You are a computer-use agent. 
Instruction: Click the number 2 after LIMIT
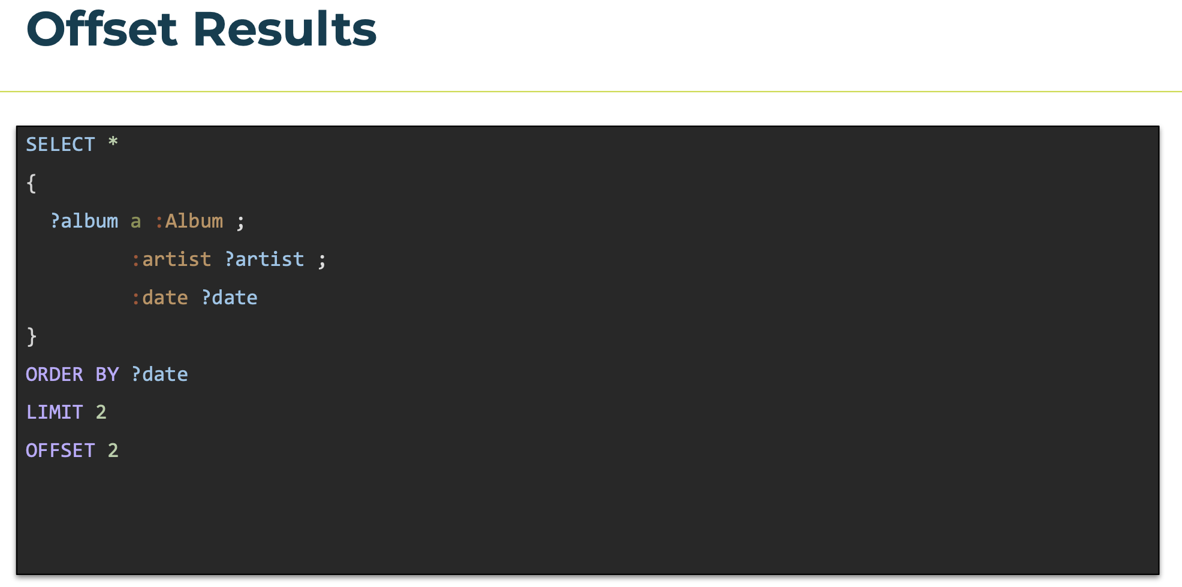[x=101, y=412]
